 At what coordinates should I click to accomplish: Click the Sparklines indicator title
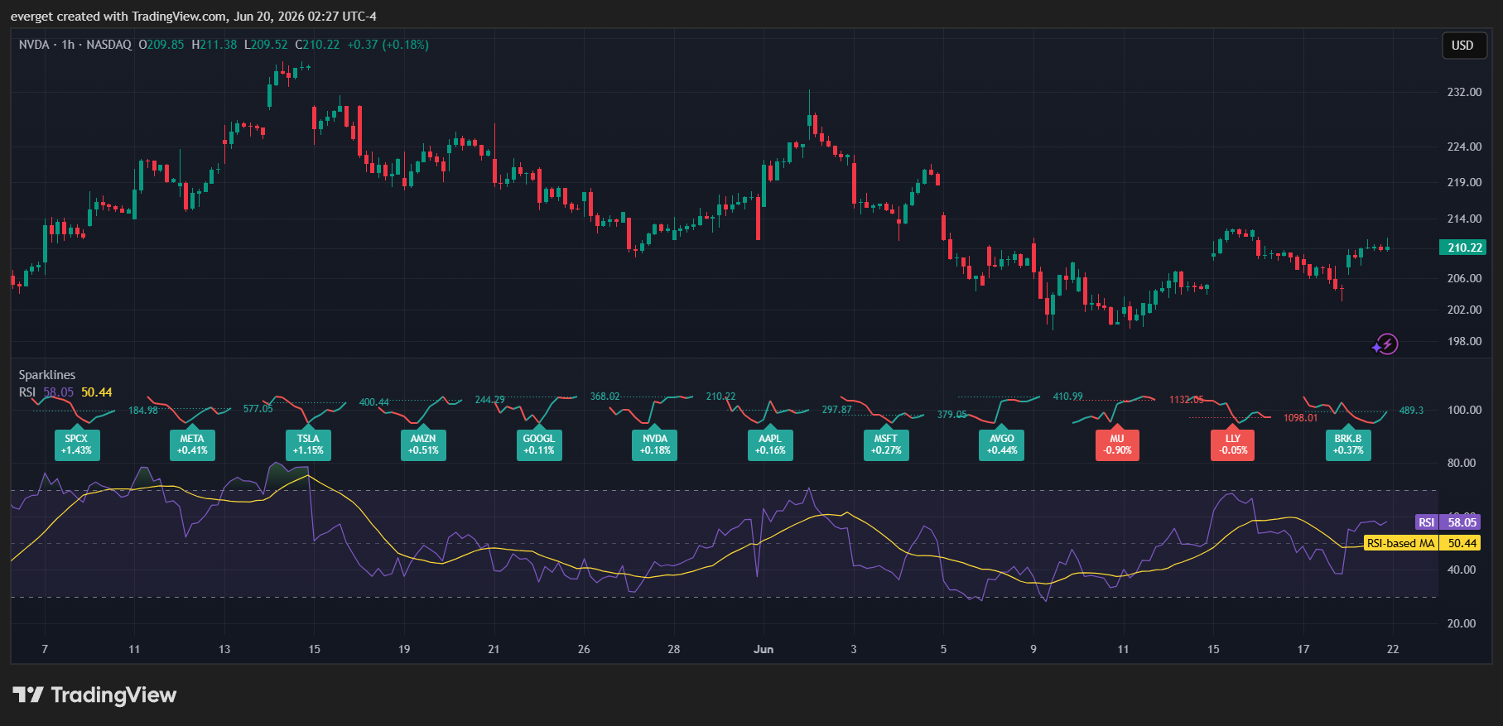(47, 375)
